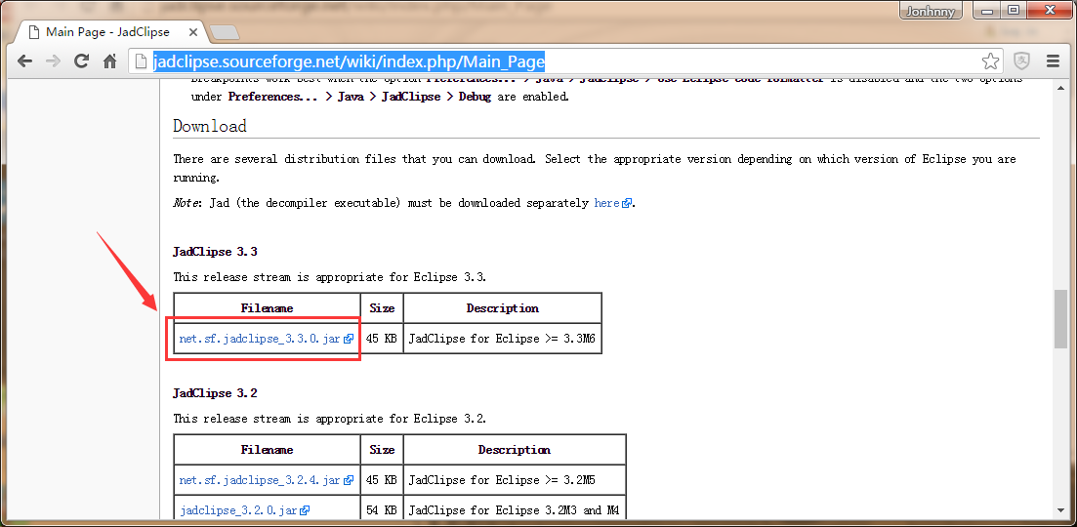1077x527 pixels.
Task: Click text 'This release stream is appropriate for Eclipse 3.2.'
Action: (x=330, y=419)
